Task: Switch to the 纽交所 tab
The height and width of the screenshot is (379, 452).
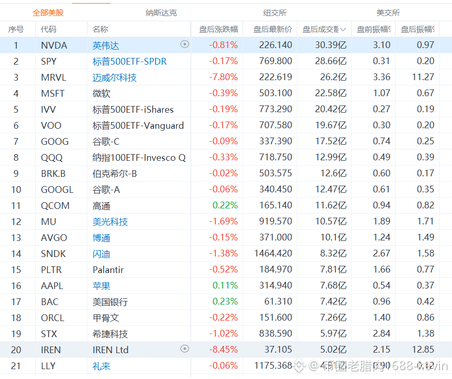Action: pyautogui.click(x=275, y=13)
